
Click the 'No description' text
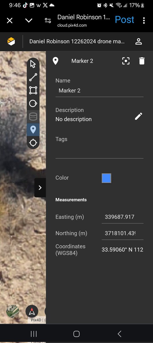tap(74, 119)
